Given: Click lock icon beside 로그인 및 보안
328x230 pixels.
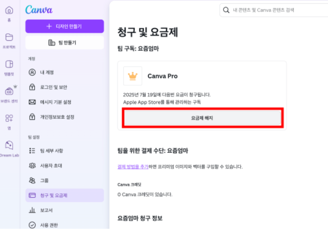Looking at the screenshot, I should (x=32, y=87).
